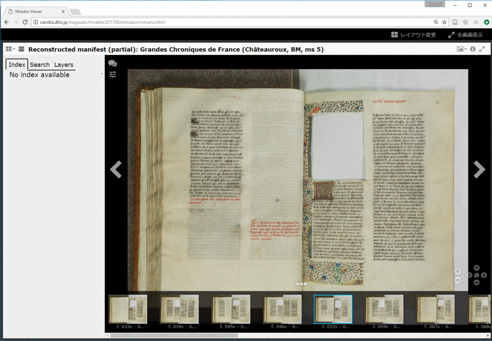492x341 pixels.
Task: Show manifest info icon
Action: (473, 49)
